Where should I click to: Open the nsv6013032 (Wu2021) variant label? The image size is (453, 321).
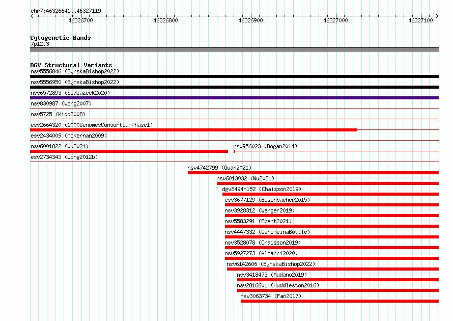[x=245, y=178]
